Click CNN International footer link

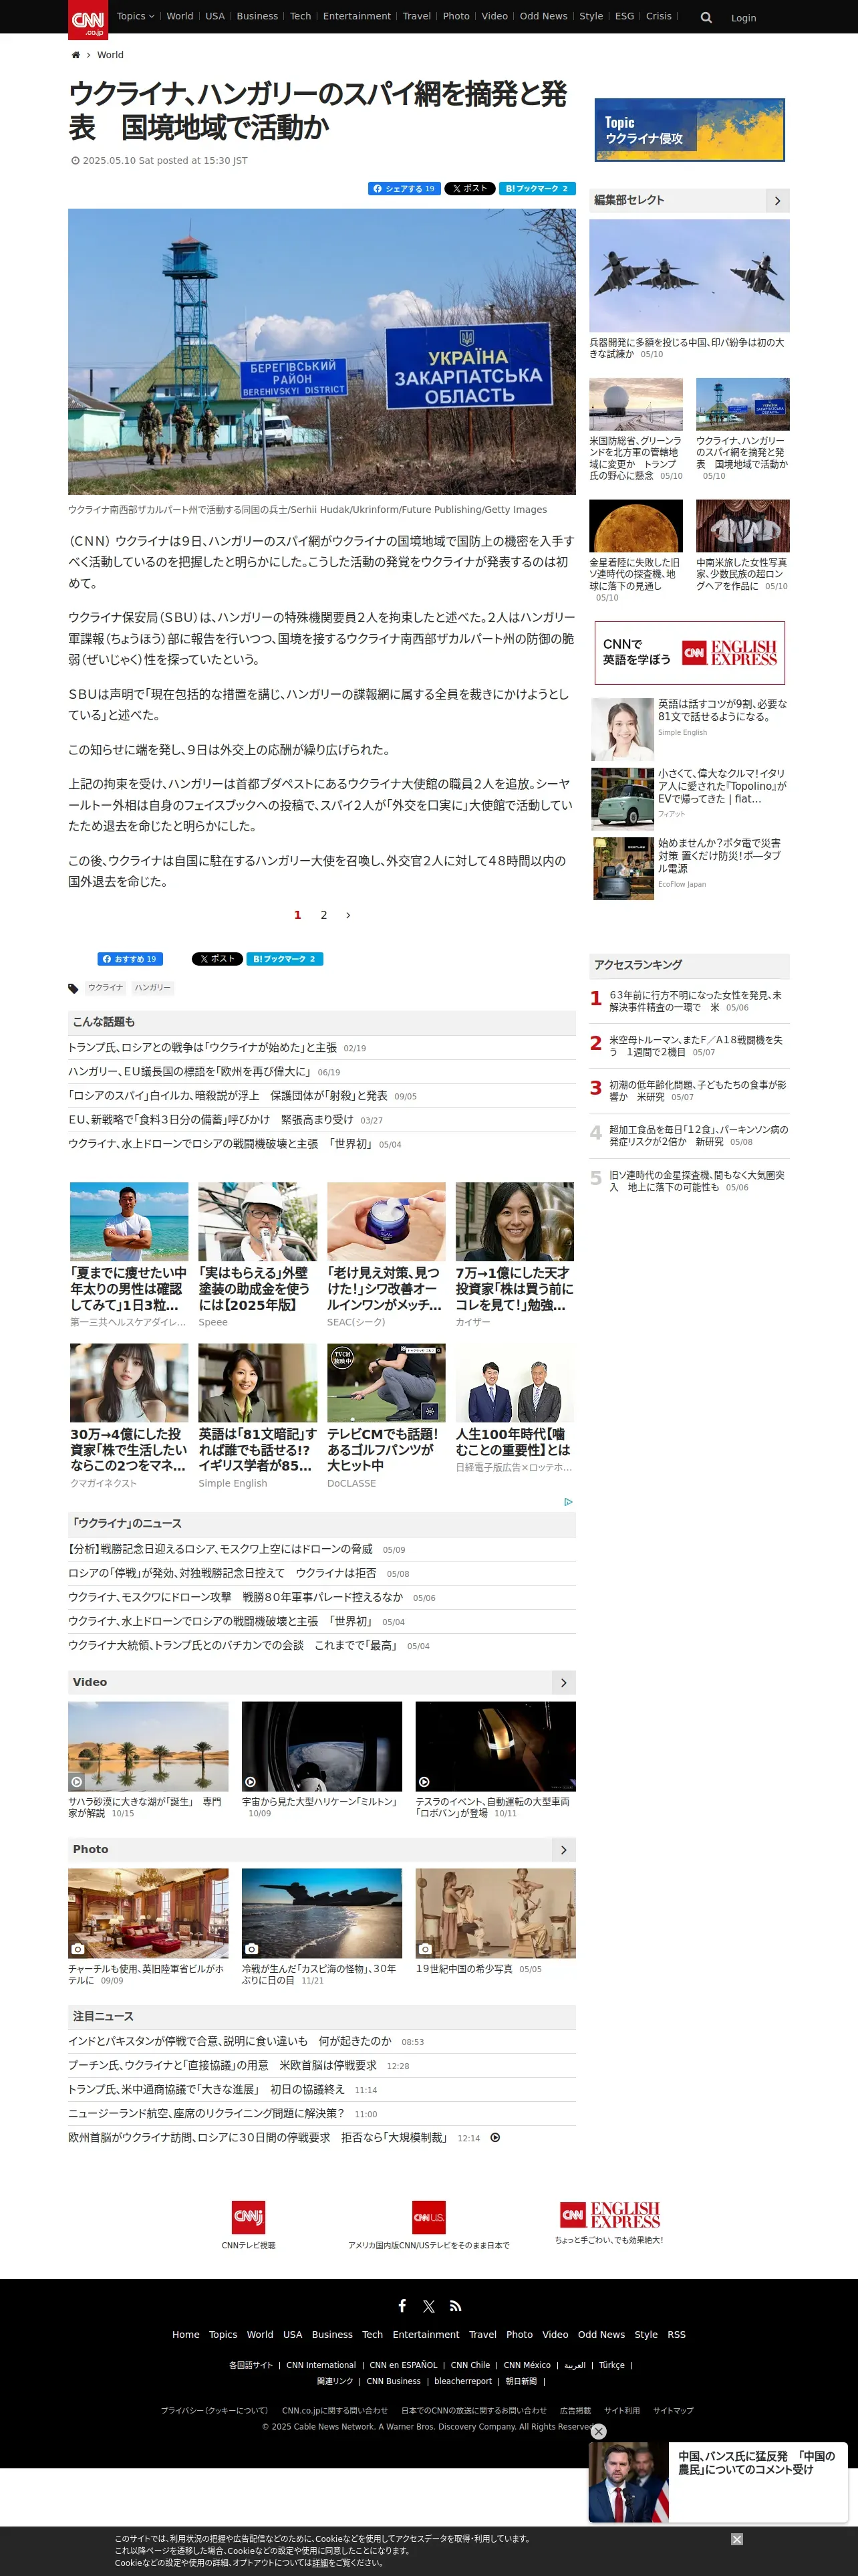[321, 2365]
